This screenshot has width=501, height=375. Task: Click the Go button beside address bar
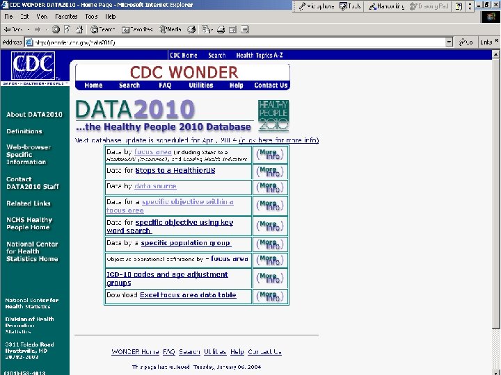(x=466, y=42)
